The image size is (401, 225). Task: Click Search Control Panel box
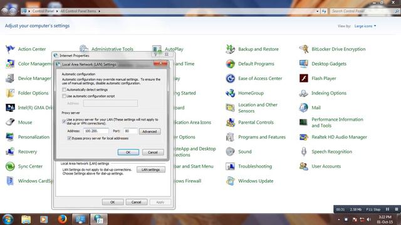[365, 11]
